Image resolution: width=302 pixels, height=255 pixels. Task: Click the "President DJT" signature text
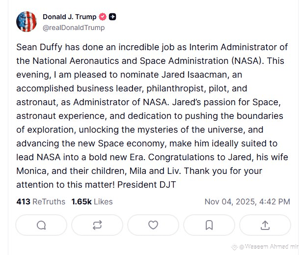click(x=152, y=185)
